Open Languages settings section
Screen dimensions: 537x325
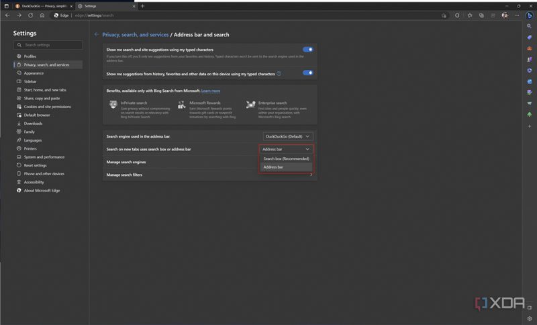point(48,140)
